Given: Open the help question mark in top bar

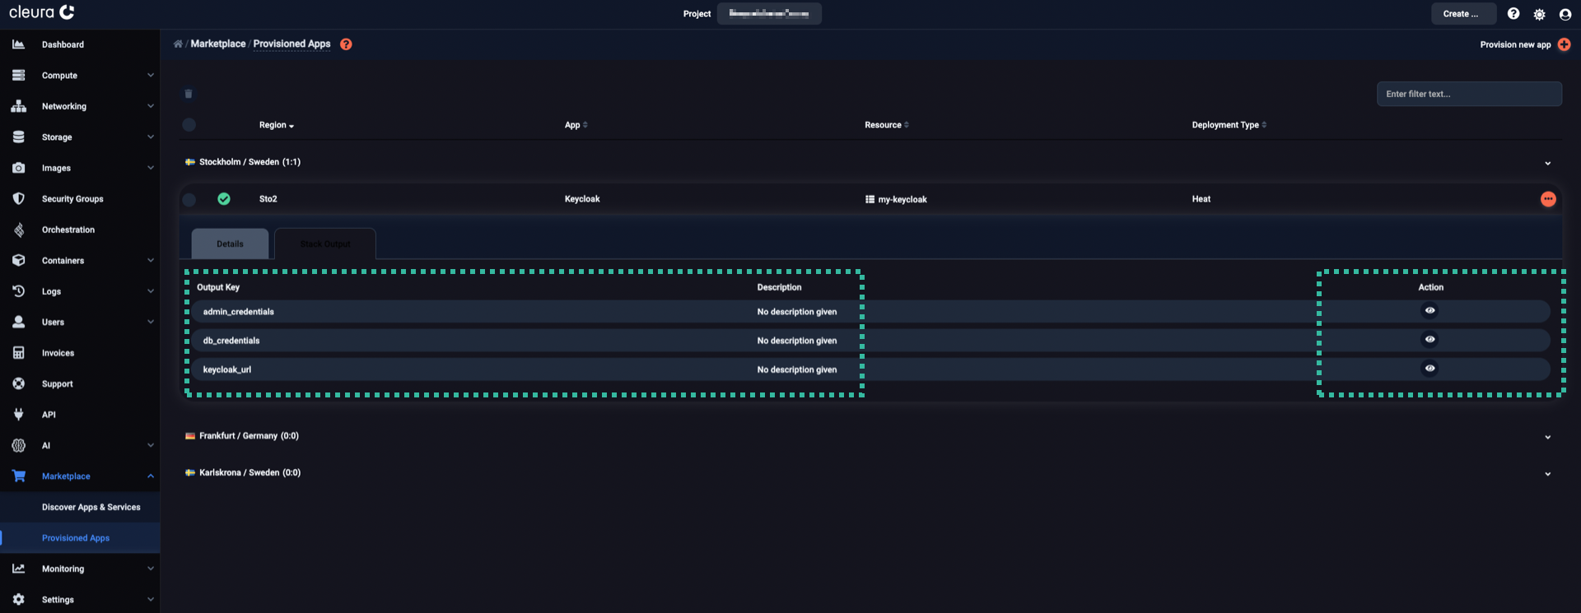Looking at the screenshot, I should [1513, 14].
